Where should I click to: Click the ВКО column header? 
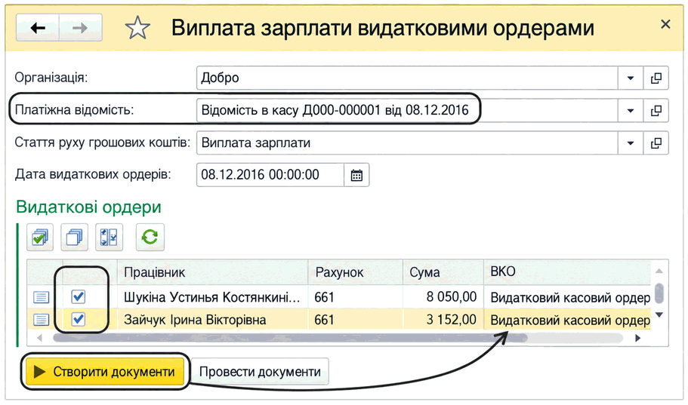tap(567, 272)
